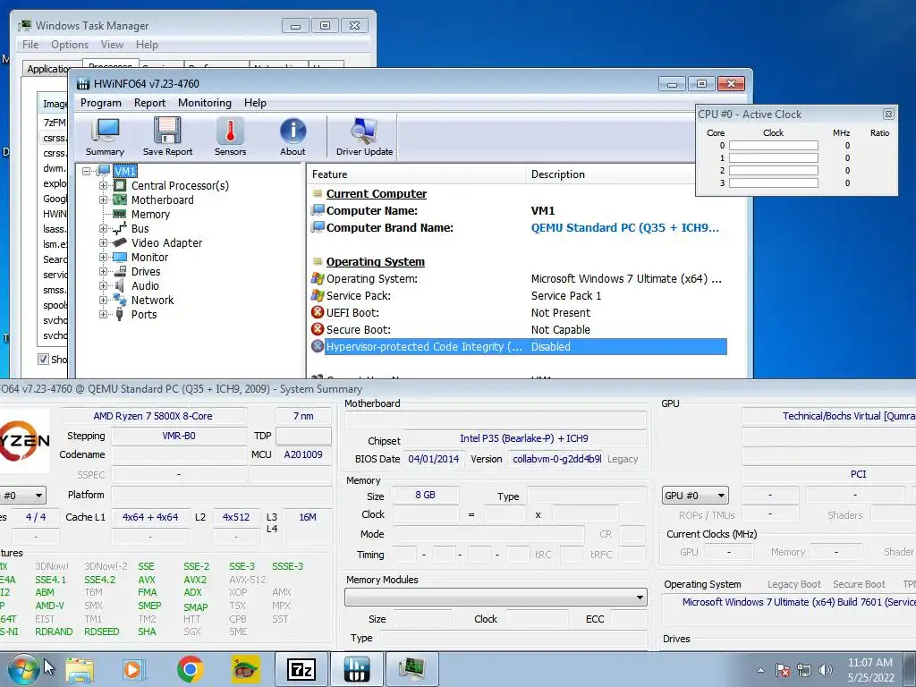Select the Monitor tree node

tap(149, 257)
